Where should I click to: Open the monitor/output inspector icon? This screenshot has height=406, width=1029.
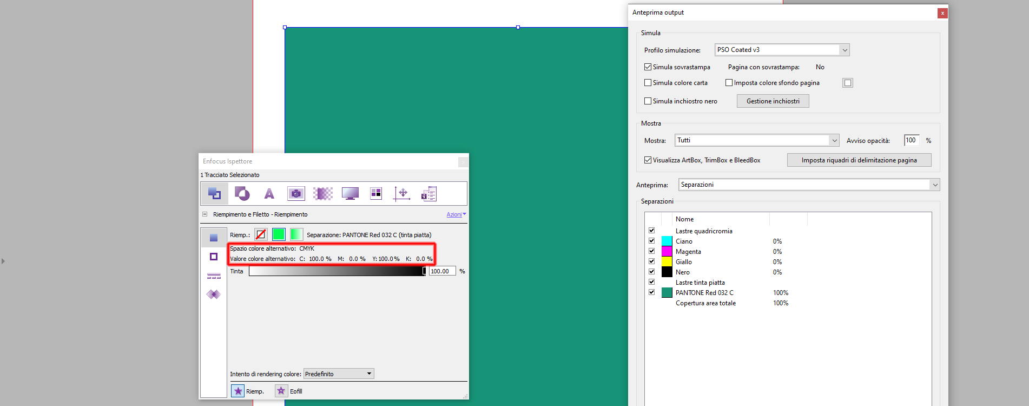pos(350,193)
